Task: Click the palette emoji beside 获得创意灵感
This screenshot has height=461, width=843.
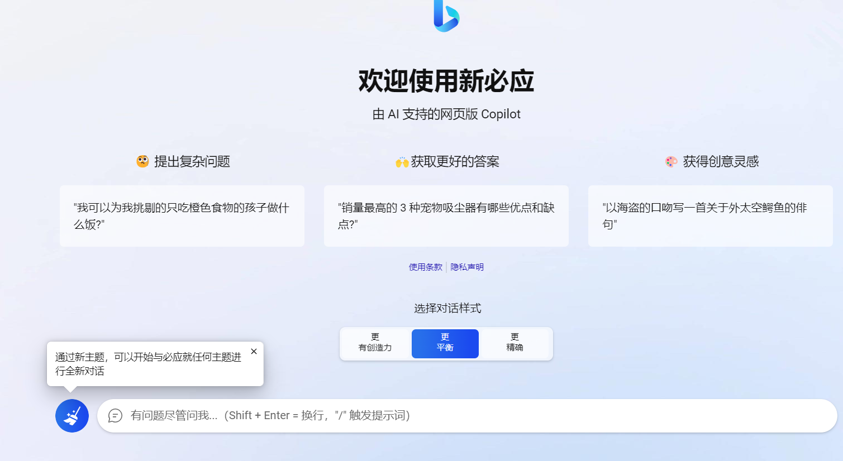Action: tap(671, 162)
